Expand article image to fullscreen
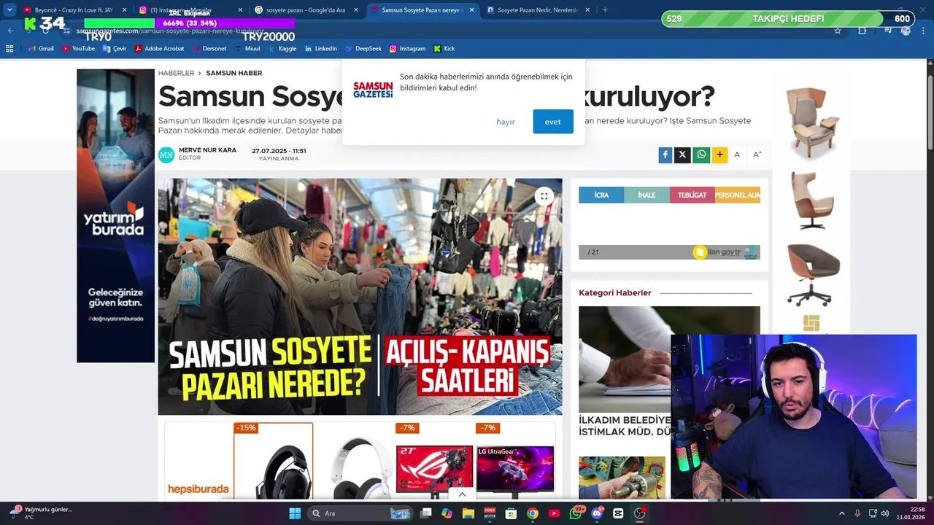Image resolution: width=934 pixels, height=525 pixels. tap(544, 196)
